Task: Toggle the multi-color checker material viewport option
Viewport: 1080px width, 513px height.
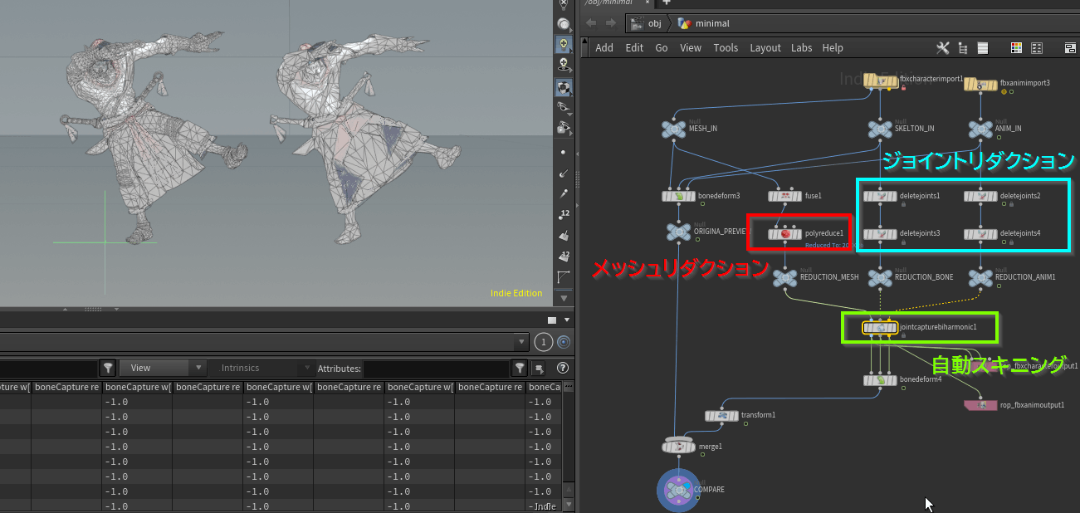Action: [x=564, y=86]
